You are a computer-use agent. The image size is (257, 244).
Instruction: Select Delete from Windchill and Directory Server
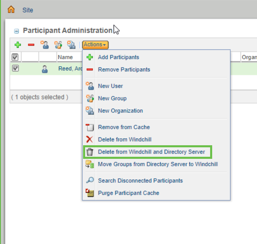click(151, 152)
